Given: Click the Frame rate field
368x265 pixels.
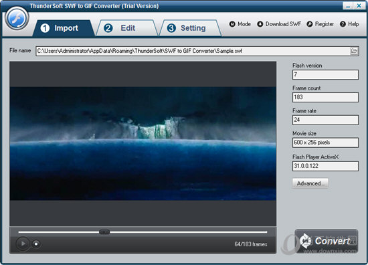Looking at the screenshot, I should pyautogui.click(x=325, y=120).
